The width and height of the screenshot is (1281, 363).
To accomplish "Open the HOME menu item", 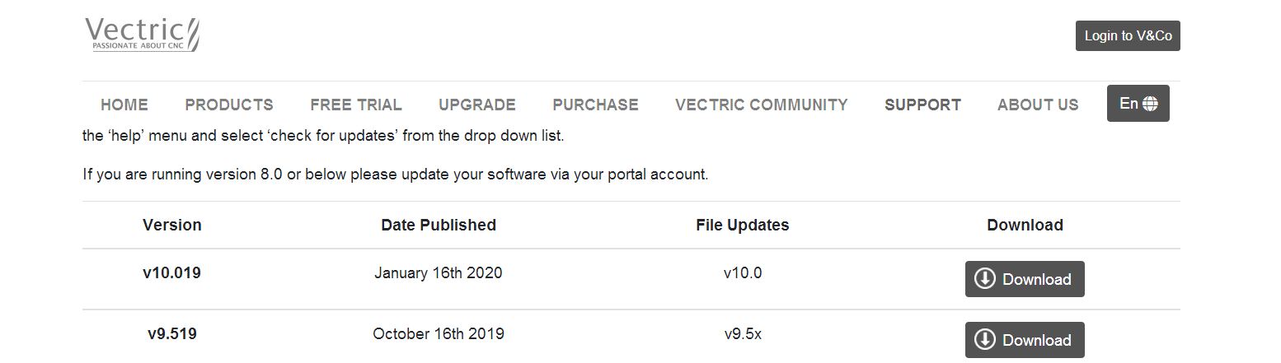I will click(124, 105).
